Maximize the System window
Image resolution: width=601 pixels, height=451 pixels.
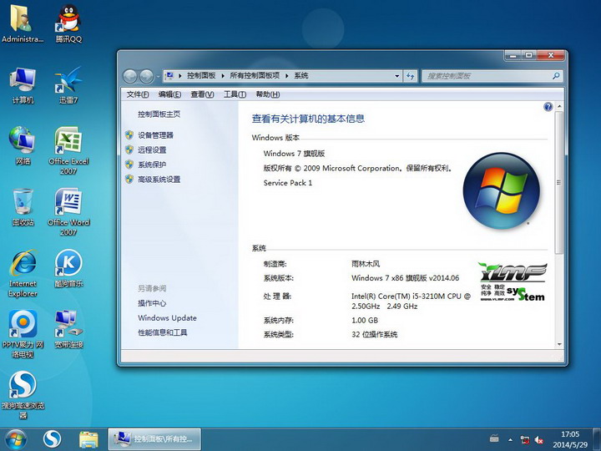point(529,55)
